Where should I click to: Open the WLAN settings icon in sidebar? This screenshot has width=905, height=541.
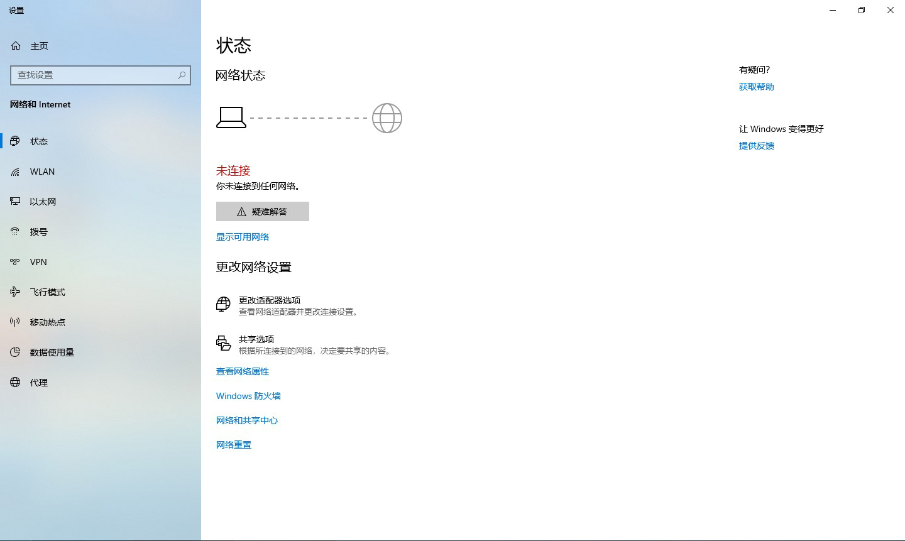coord(15,171)
